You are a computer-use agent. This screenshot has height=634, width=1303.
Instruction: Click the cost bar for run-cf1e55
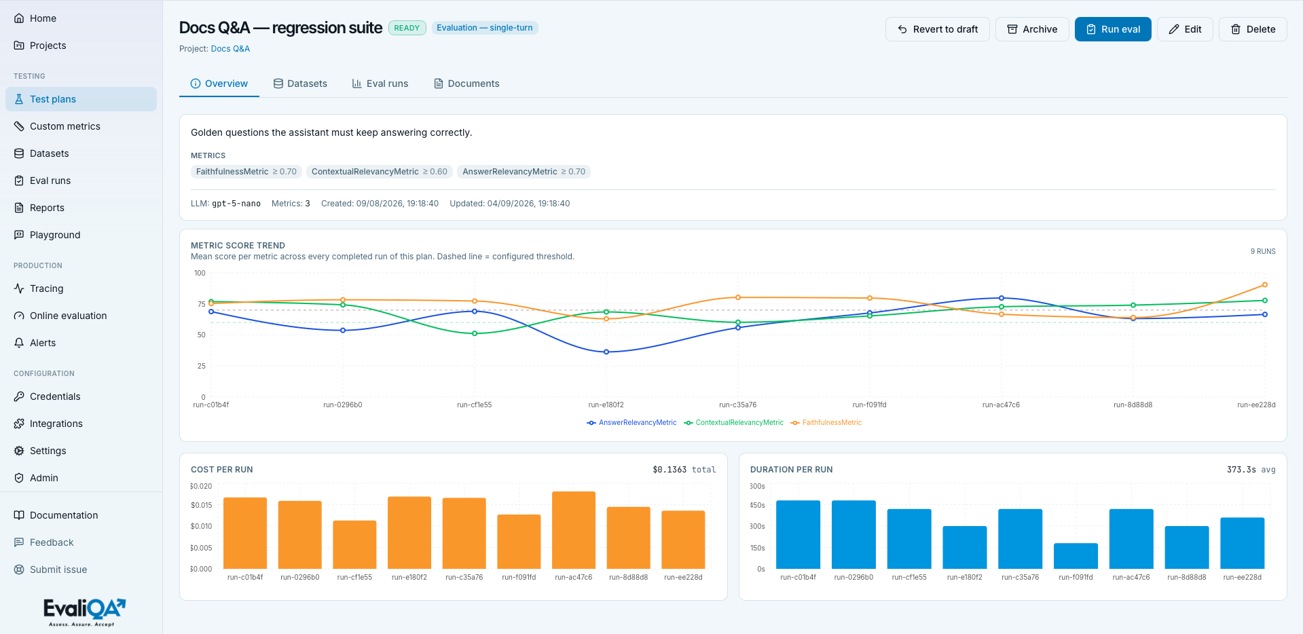354,544
